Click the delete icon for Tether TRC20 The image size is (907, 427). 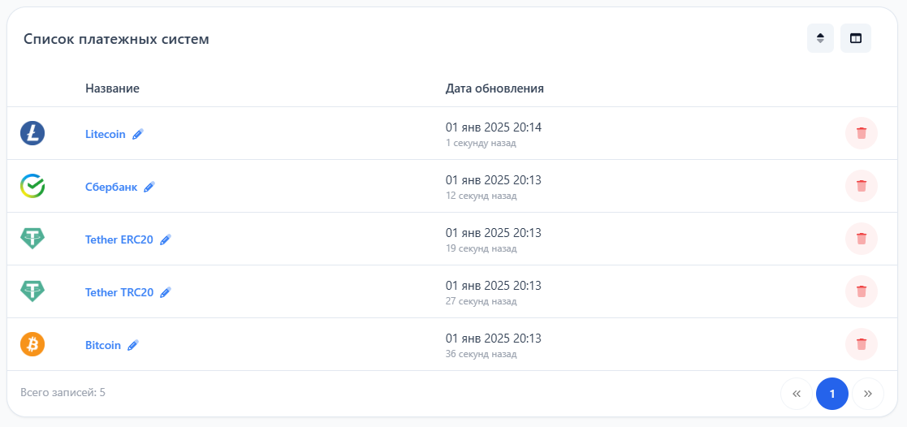[861, 291]
